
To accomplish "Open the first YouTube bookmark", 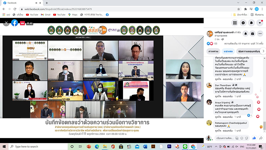I will [x=32, y=15].
